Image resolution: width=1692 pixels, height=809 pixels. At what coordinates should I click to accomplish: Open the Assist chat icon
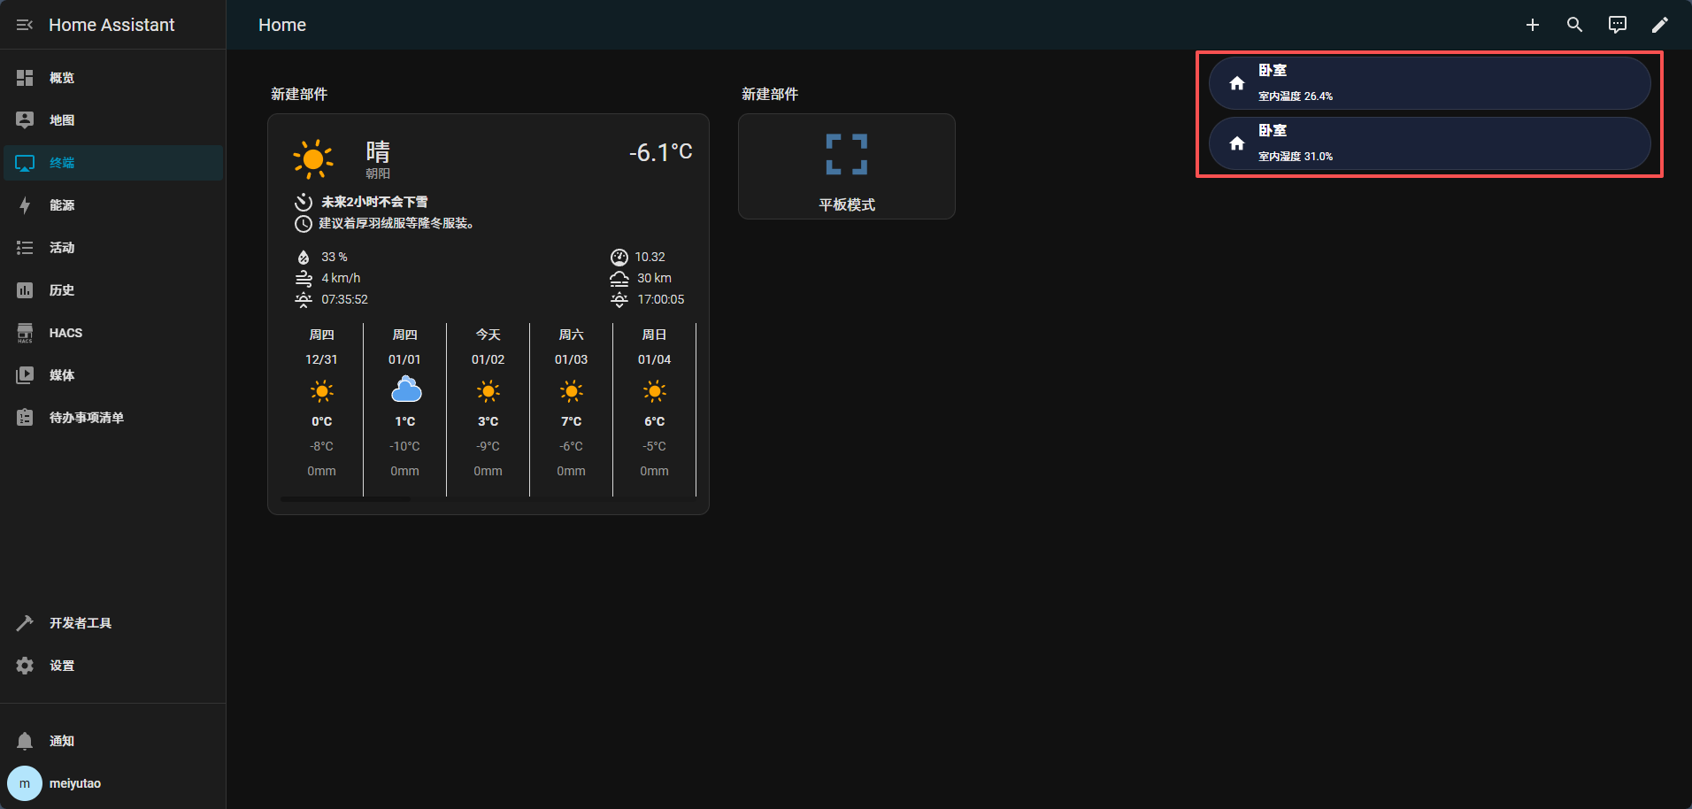[1617, 25]
